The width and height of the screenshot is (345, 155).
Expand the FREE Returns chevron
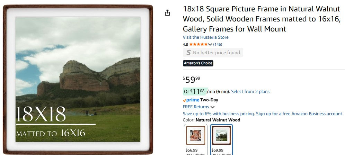pos(212,107)
